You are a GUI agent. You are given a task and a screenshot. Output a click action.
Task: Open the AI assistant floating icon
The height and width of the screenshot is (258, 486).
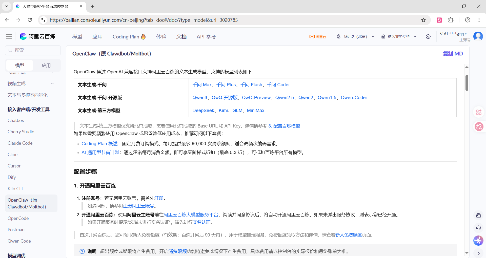(x=478, y=241)
